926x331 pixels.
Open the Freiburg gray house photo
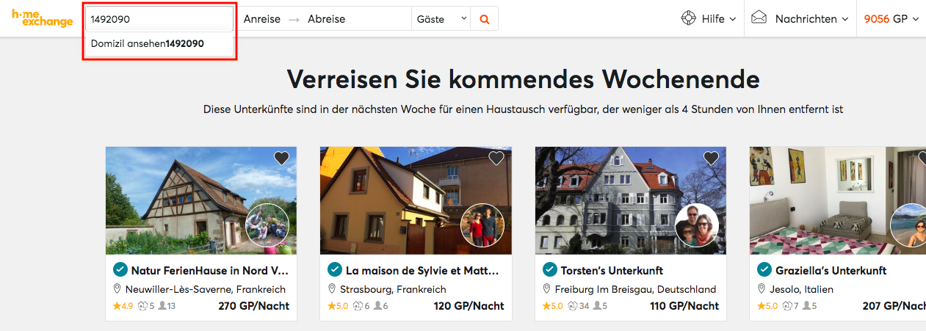pos(631,200)
